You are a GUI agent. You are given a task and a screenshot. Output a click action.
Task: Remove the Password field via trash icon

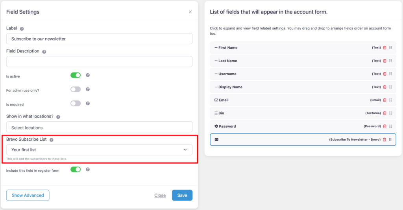click(x=385, y=126)
